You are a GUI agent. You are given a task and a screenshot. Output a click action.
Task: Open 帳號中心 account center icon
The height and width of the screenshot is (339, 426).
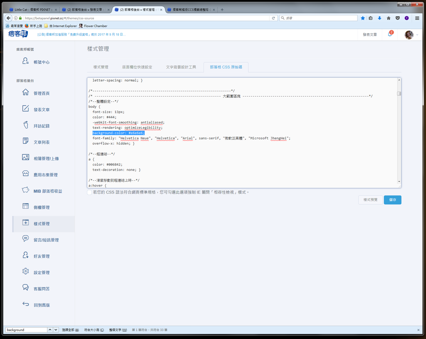(25, 61)
